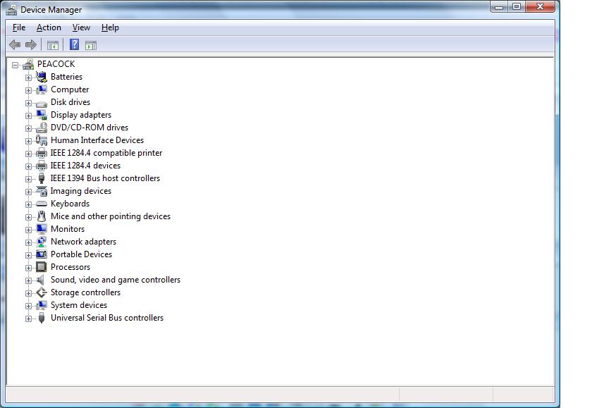This screenshot has height=408, width=592.
Task: Click the Back arrow toolbar button
Action: 15,45
